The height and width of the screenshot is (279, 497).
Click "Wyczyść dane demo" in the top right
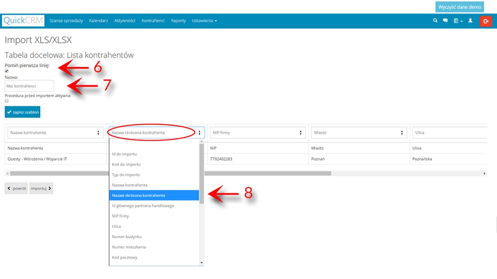(459, 6)
